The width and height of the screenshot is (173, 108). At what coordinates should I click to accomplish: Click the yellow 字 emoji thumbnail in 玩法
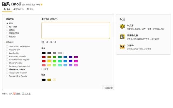tap(122, 26)
